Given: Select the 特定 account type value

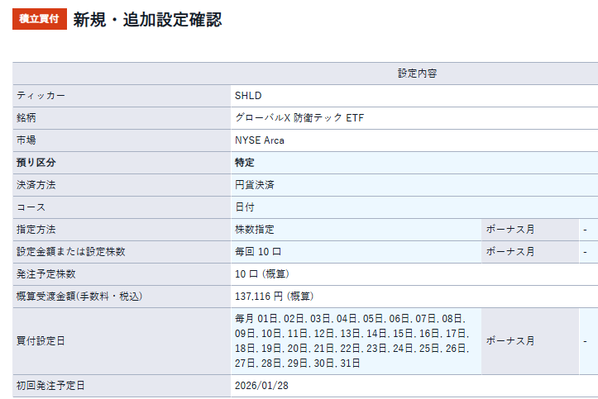Looking at the screenshot, I should pyautogui.click(x=245, y=163).
